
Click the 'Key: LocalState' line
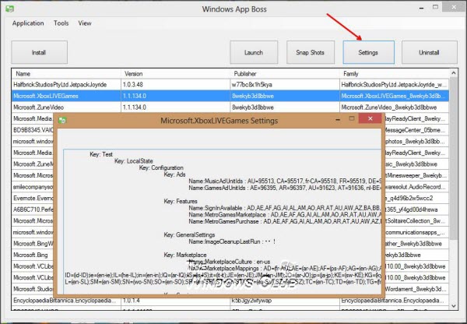click(x=133, y=161)
